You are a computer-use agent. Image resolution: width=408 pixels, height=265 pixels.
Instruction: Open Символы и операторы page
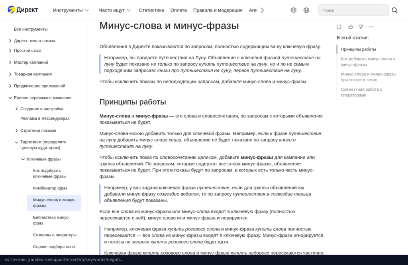55,235
